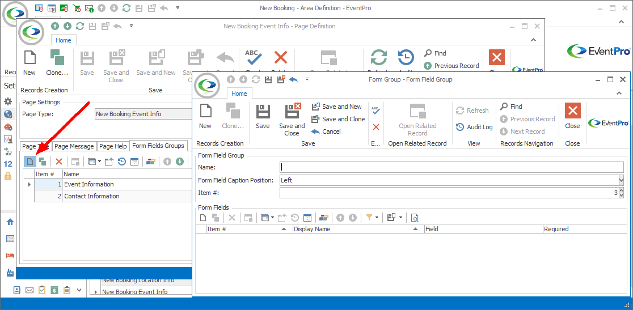633x310 pixels.
Task: Delete the selected group with the red X
Action: (x=59, y=162)
